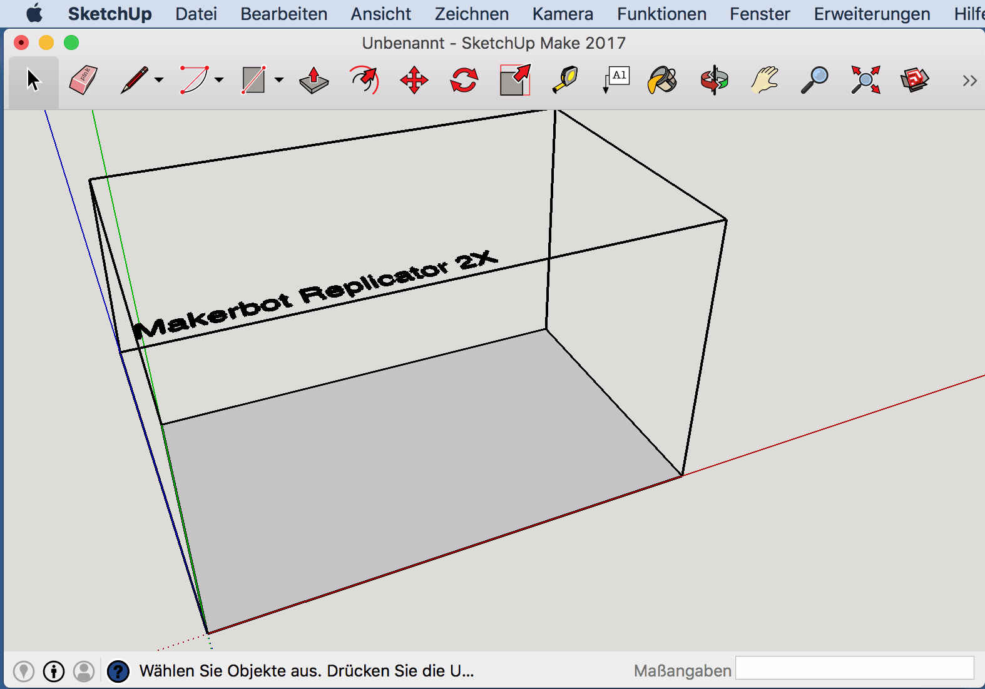
Task: Open the 3D Warehouse button
Action: pos(915,80)
